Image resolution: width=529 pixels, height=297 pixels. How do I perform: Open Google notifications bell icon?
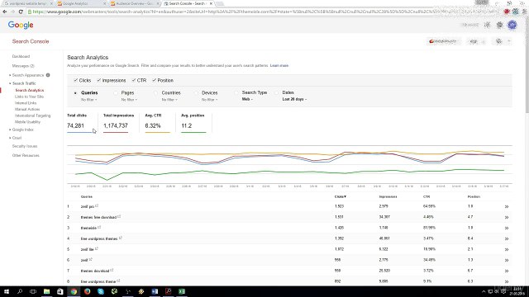[499, 25]
